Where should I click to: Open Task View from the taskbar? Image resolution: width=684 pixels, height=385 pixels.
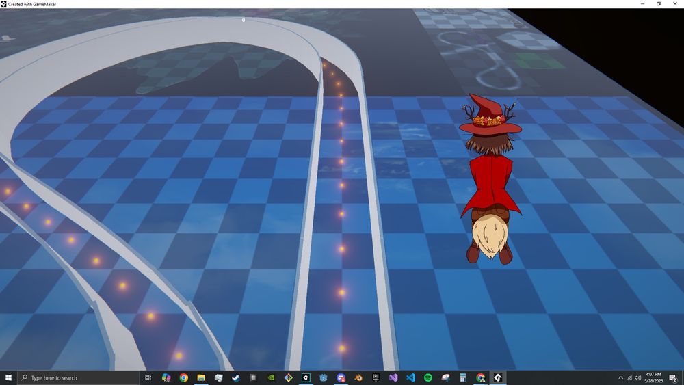148,377
